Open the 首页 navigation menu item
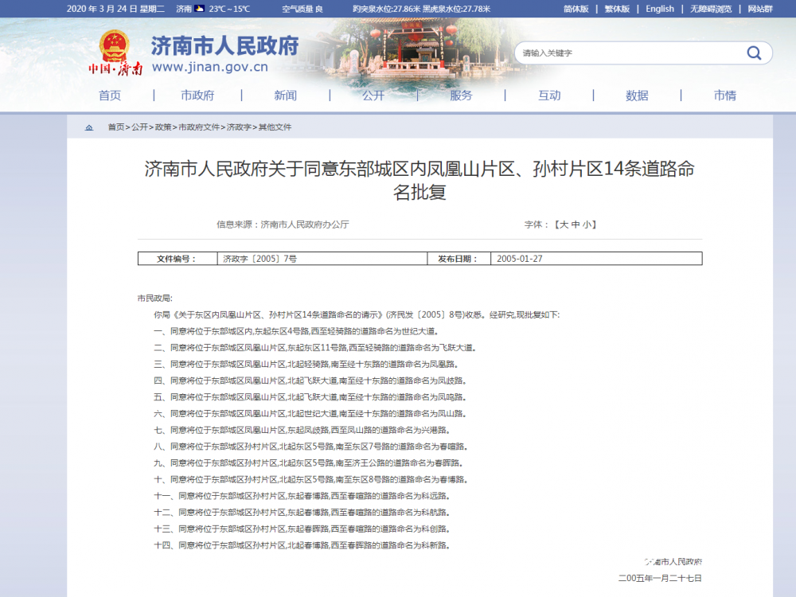796x597 pixels. click(x=110, y=96)
